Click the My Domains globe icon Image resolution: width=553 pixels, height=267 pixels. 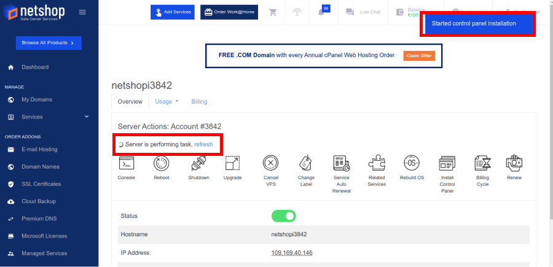tap(10, 99)
